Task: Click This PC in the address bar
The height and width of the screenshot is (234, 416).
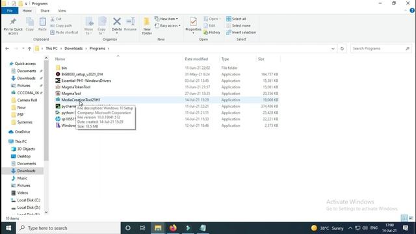Action: pos(51,49)
